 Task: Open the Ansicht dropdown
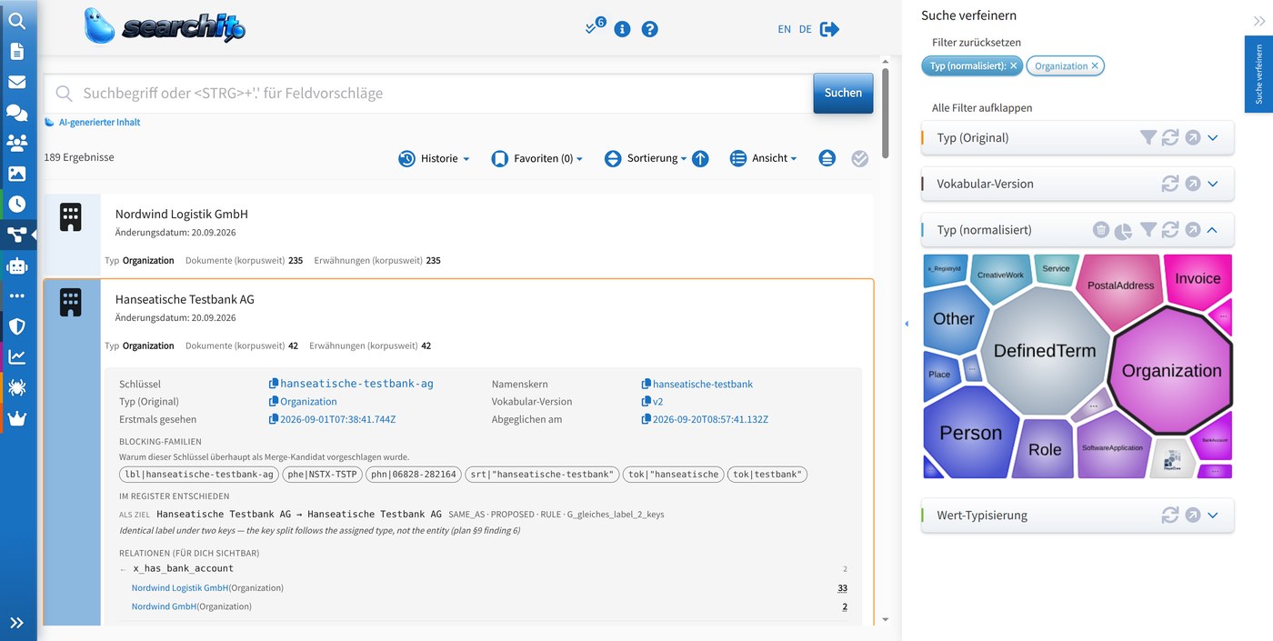763,158
